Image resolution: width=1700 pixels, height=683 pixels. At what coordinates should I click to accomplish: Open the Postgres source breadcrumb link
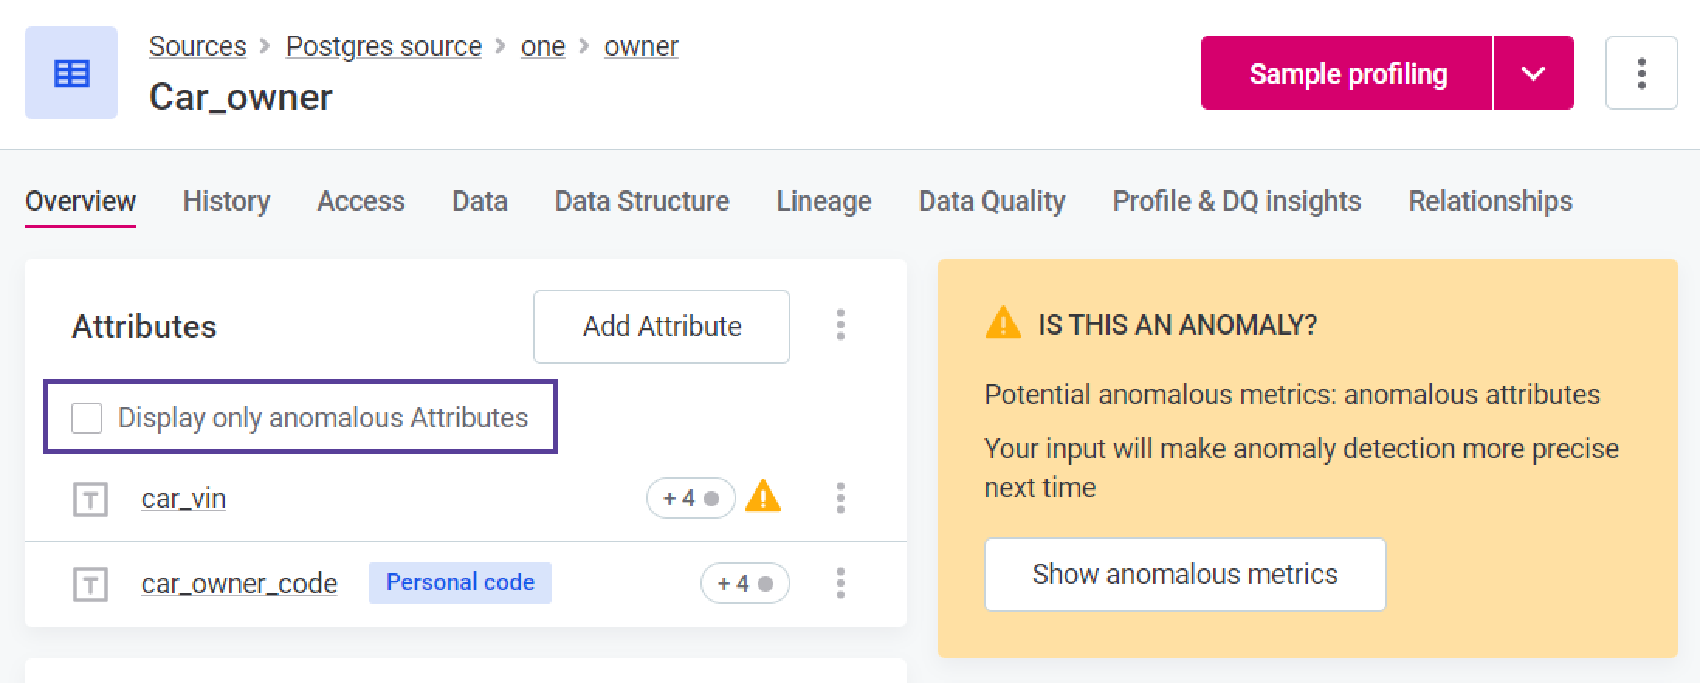[384, 46]
